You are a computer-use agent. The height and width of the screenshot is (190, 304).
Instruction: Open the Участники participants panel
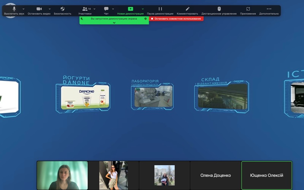(85, 11)
